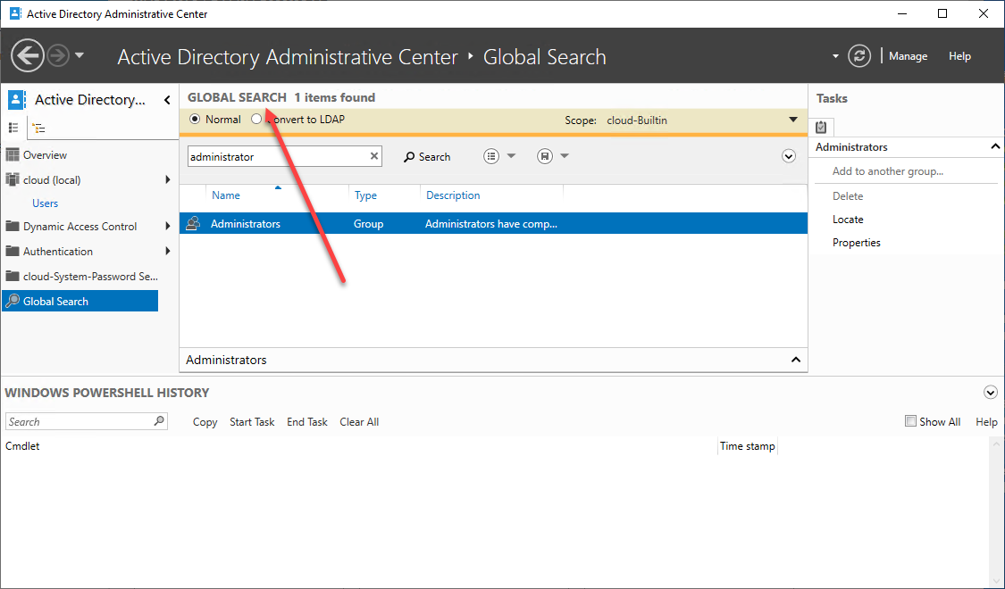Viewport: 1005px width, 589px height.
Task: Click Add to another group task
Action: tap(888, 171)
